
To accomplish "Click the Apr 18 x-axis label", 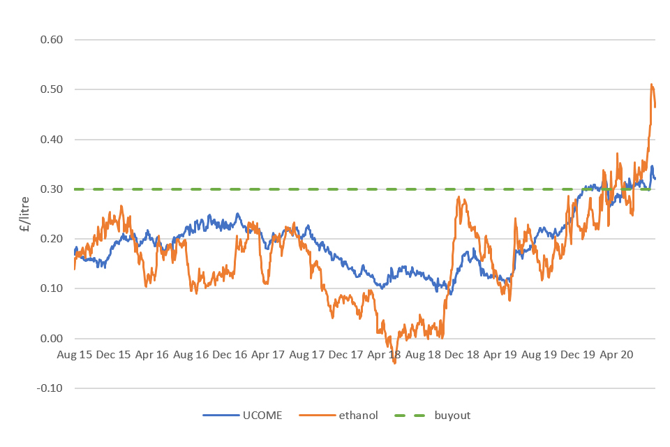I will (x=384, y=355).
